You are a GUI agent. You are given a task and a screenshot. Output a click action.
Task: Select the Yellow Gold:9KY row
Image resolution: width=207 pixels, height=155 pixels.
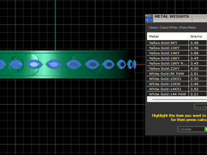point(177,43)
